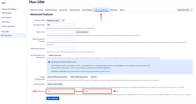196x104 pixels.
Task: Open OAuth credentials in the sidebar
Action: [x=8, y=26]
